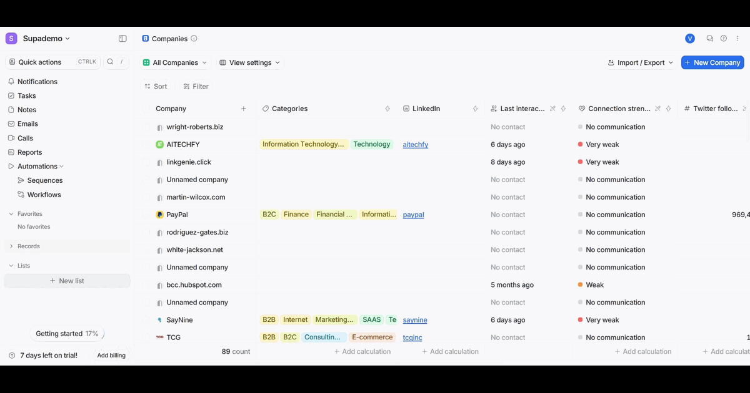Open the help question mark icon

click(x=724, y=39)
